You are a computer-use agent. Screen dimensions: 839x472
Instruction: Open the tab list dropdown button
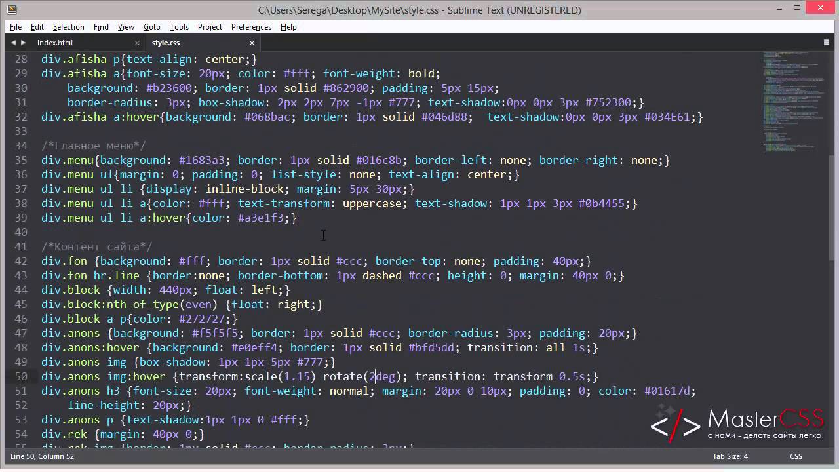826,43
